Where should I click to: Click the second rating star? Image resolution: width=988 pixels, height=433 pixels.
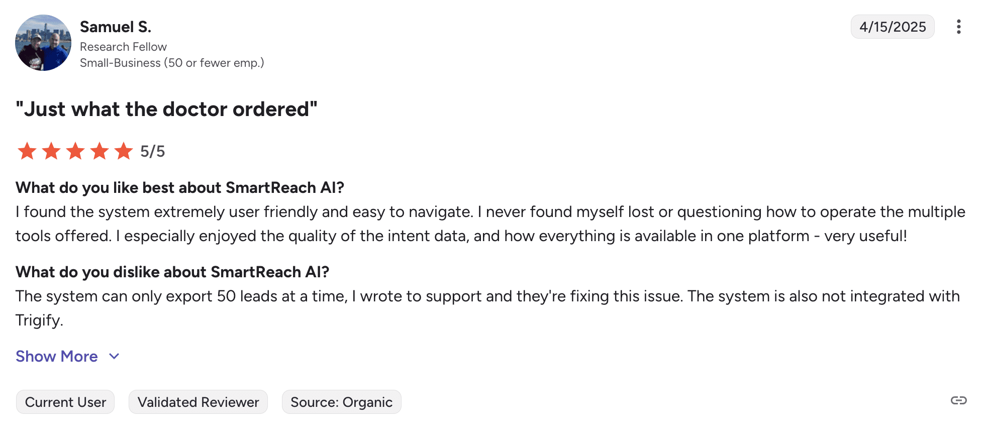pos(51,151)
